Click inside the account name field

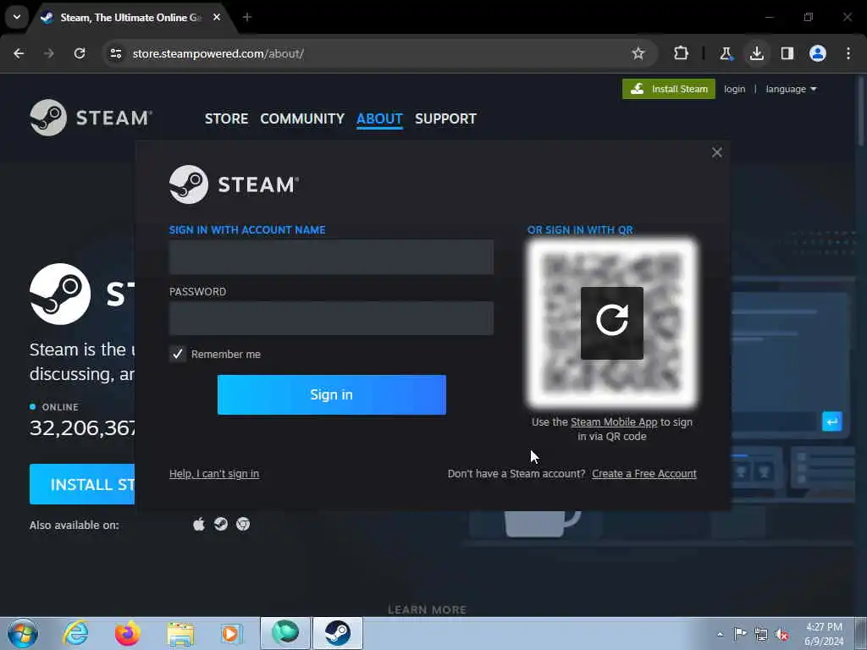(331, 257)
